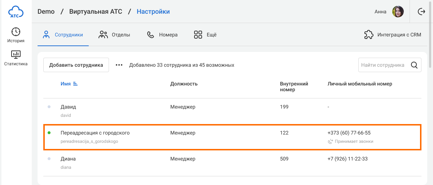The width and height of the screenshot is (433, 185).
Task: Sort the list by Имя column
Action: 69,84
